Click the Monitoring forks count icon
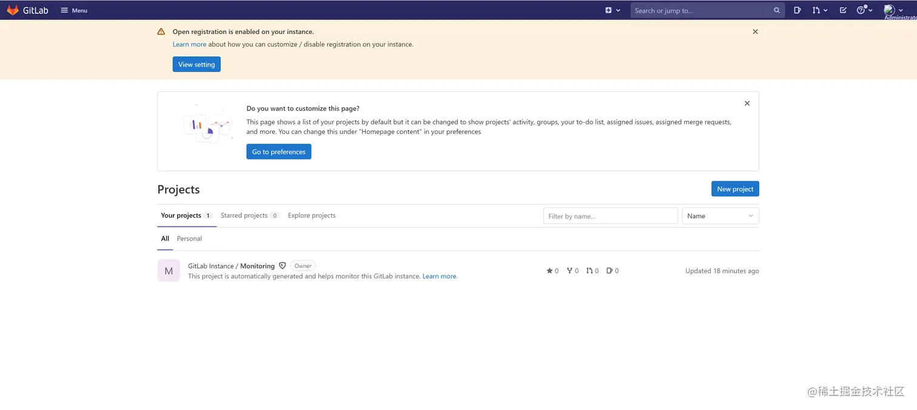The width and height of the screenshot is (917, 410). click(573, 271)
